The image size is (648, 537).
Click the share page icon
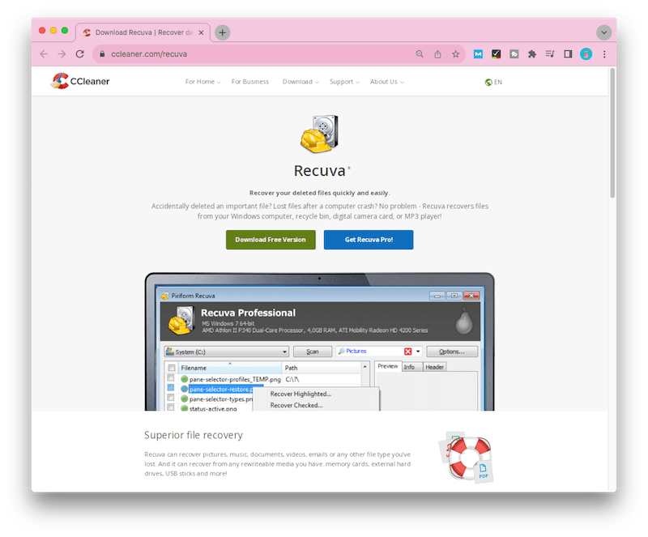point(437,54)
